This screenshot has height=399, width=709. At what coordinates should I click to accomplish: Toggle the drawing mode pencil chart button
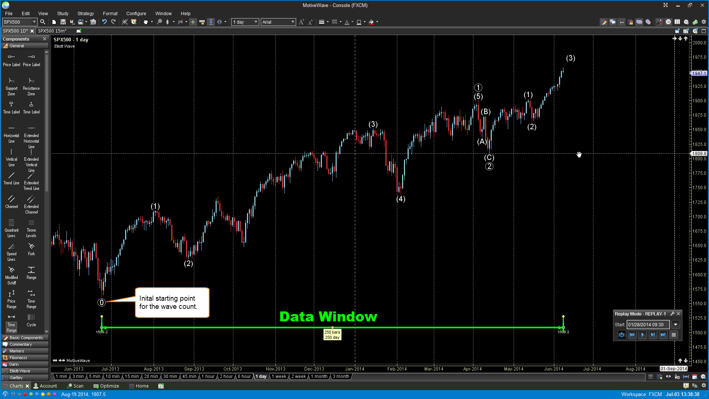click(604, 22)
